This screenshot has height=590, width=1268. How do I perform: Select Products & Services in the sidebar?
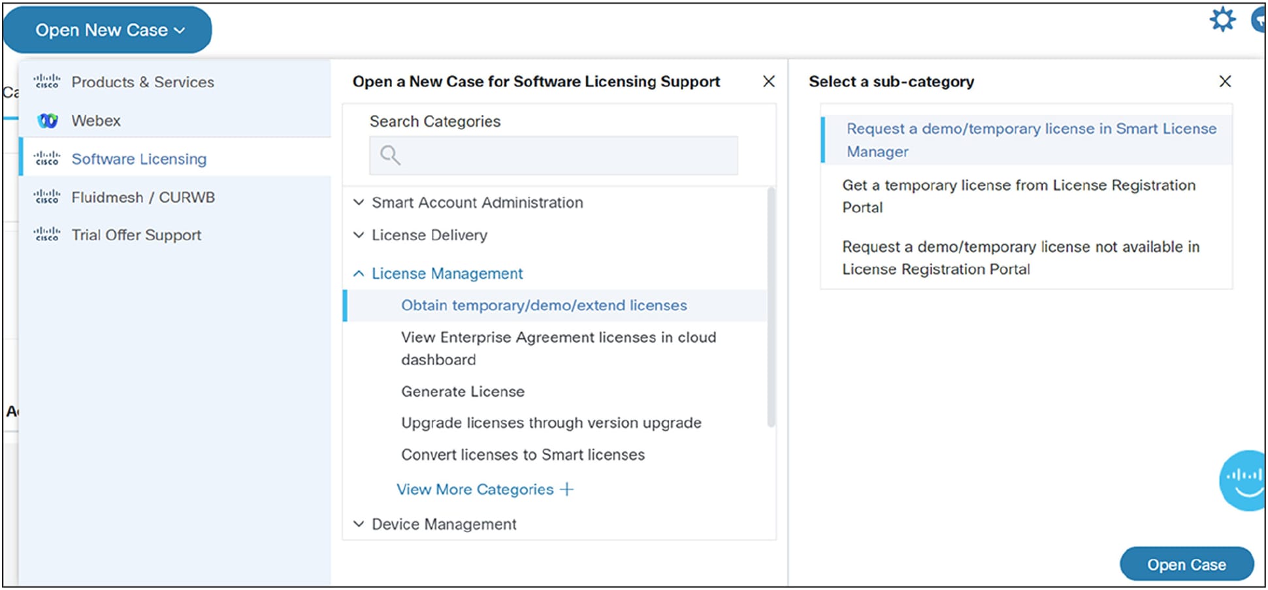[x=142, y=81]
